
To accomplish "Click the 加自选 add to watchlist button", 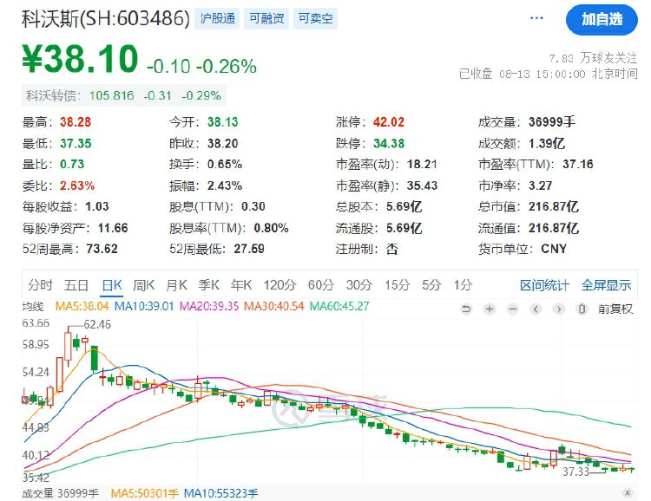I will click(602, 19).
